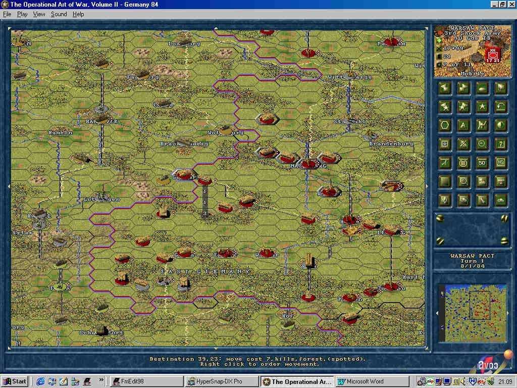The height and width of the screenshot is (388, 517).
Task: Switch to HyperSnap-DX Pro in taskbar
Action: point(221,381)
